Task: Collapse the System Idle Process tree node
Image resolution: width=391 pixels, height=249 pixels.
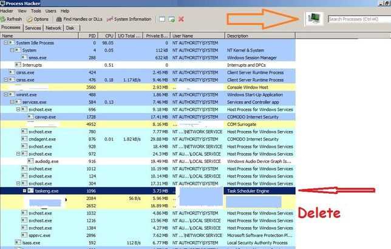Action: point(5,43)
